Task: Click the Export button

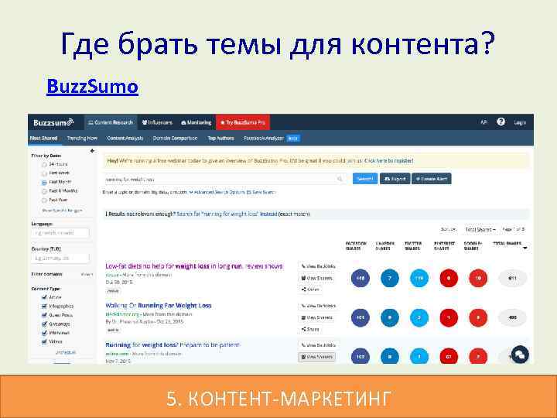Action: [x=395, y=179]
